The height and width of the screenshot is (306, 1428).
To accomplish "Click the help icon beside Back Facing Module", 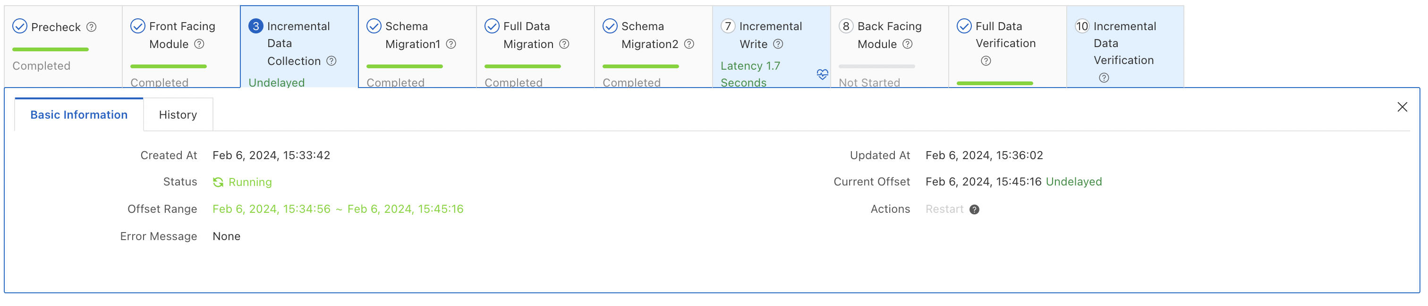I will (x=907, y=44).
